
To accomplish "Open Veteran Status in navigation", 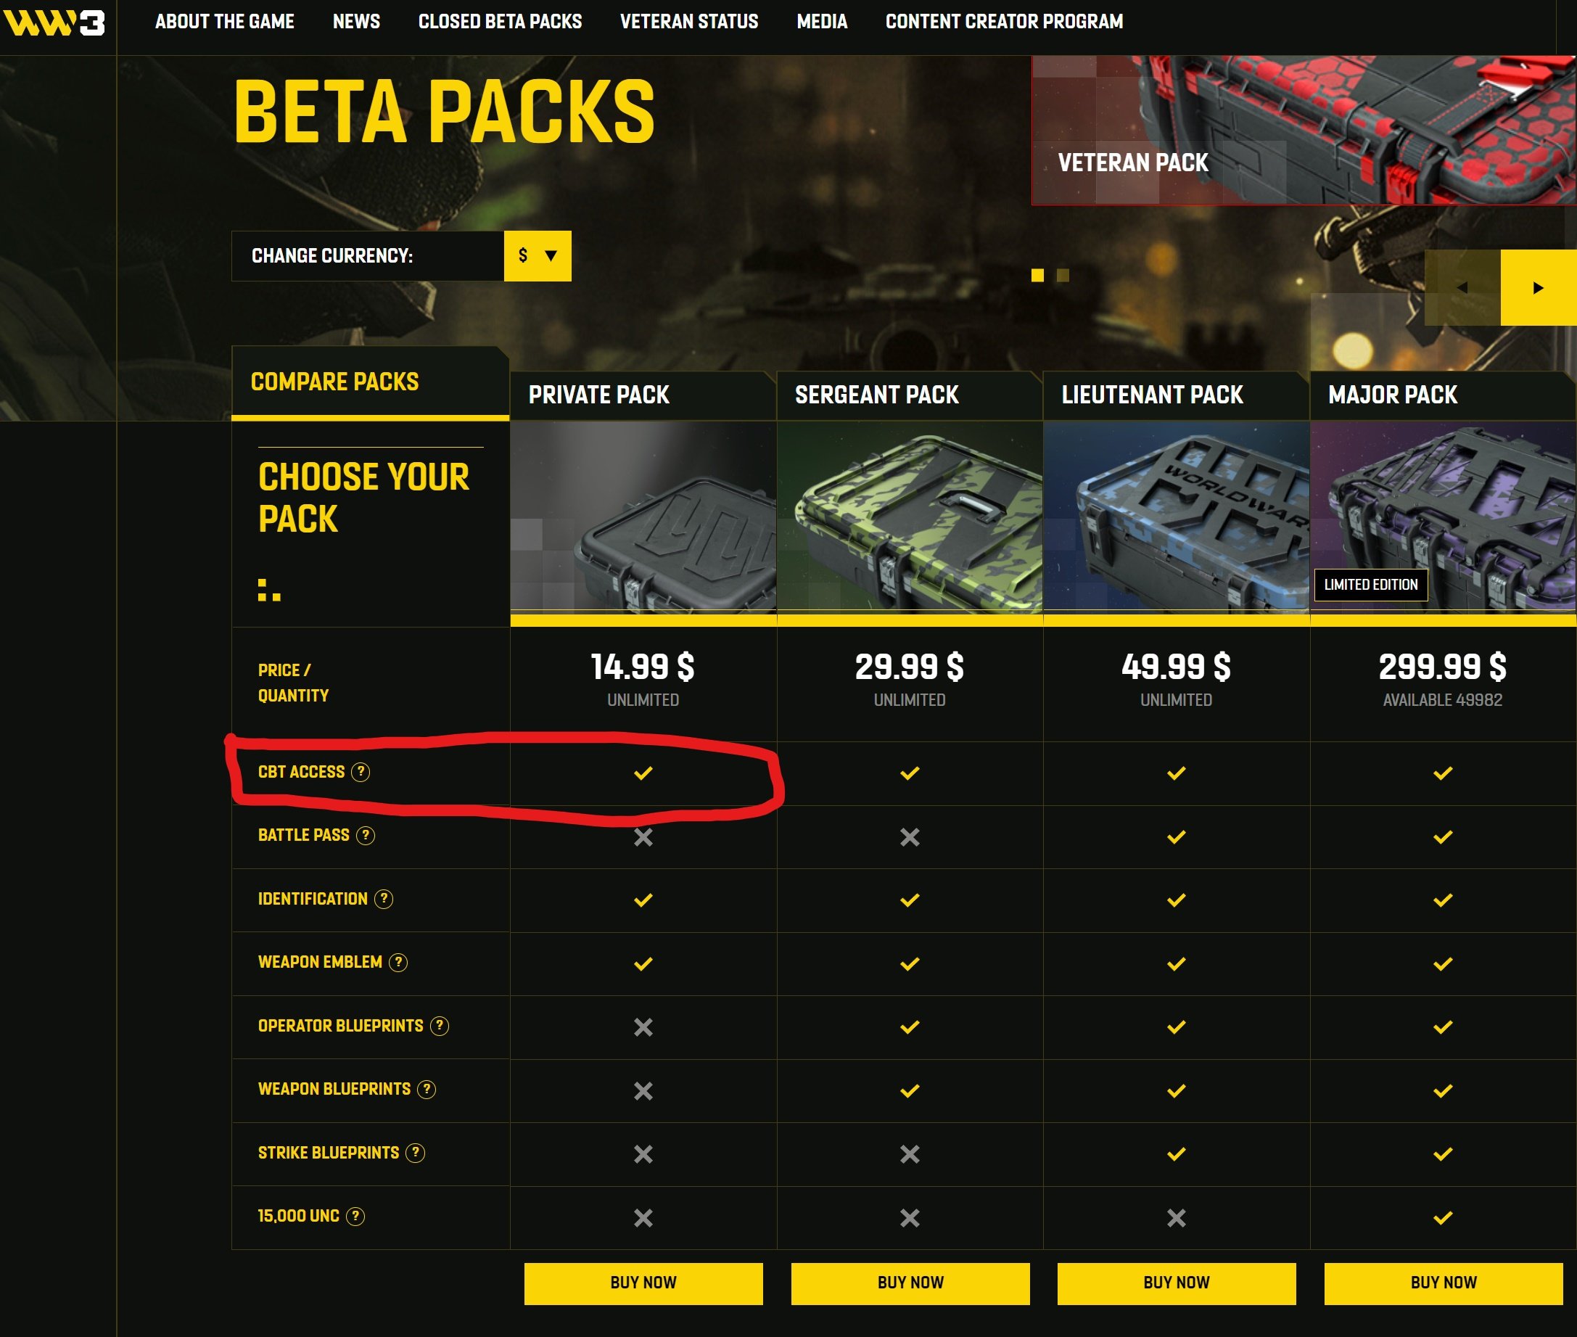I will (x=689, y=21).
